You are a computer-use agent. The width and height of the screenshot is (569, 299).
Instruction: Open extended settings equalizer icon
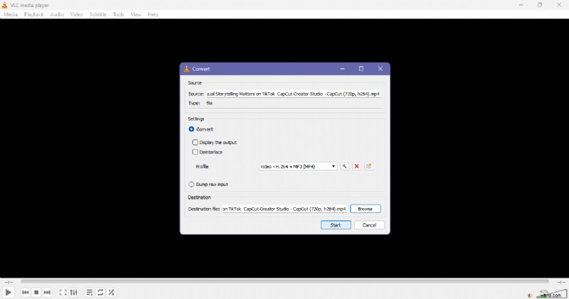pyautogui.click(x=74, y=292)
